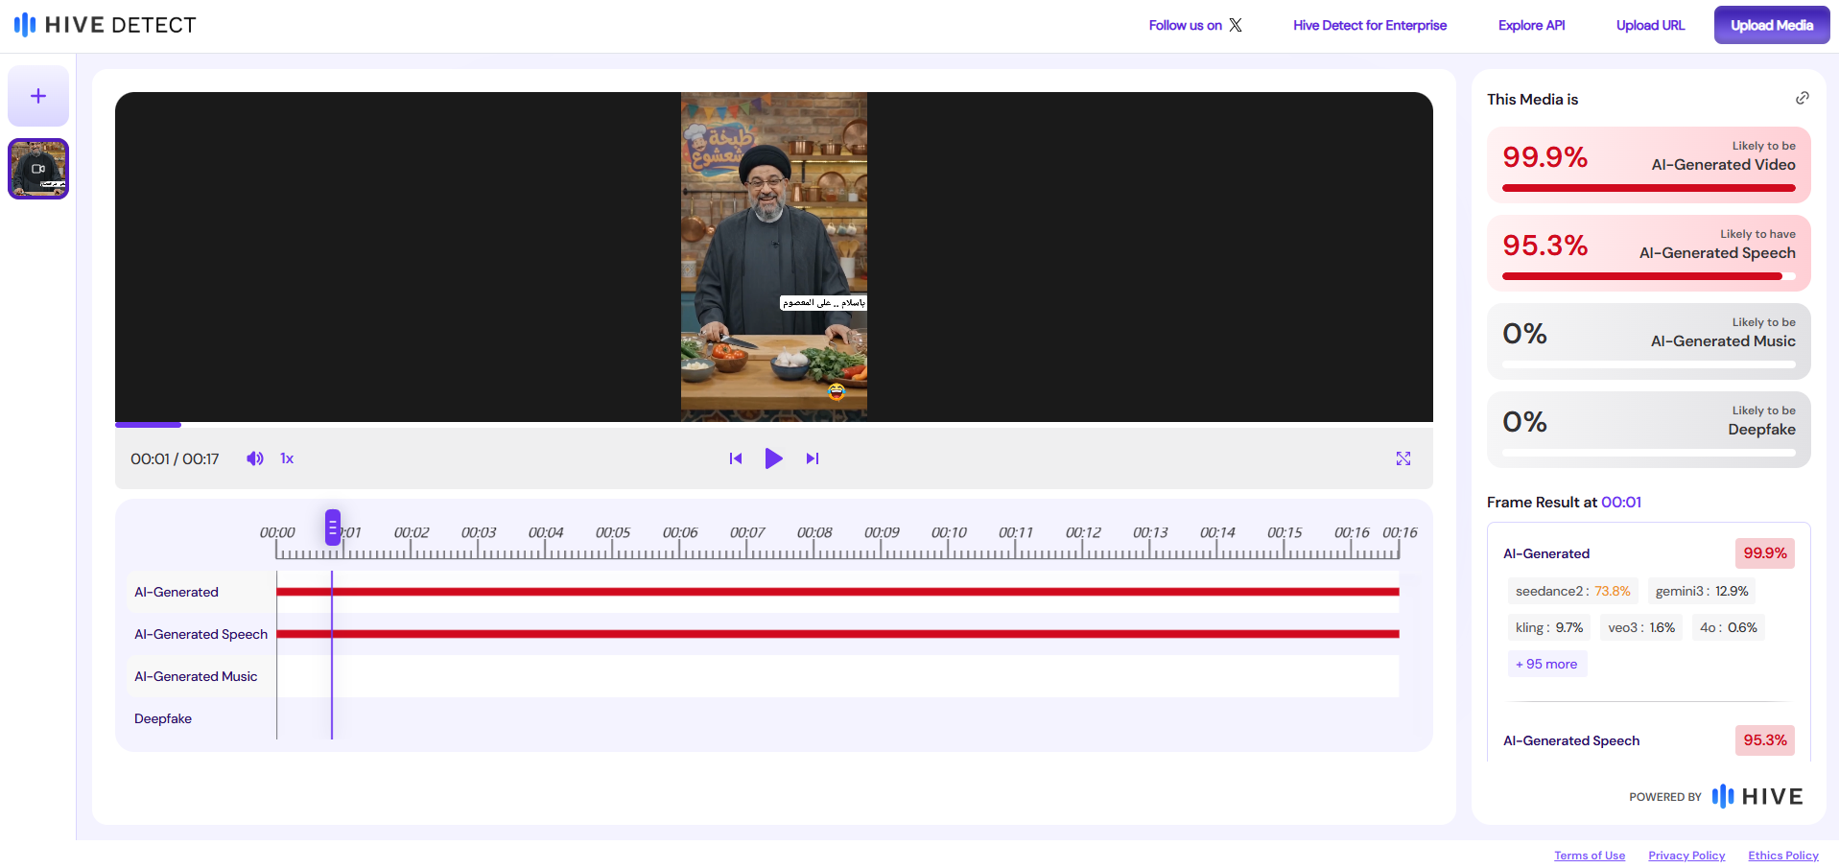
Task: Click the AI-Generated Speech red timeline track
Action: pos(837,634)
